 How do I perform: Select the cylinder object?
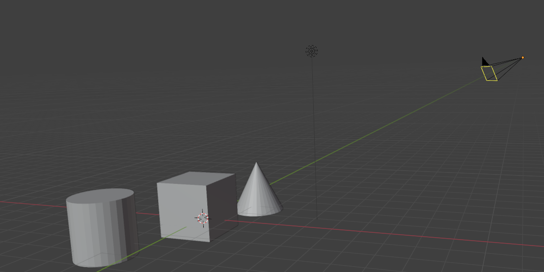(x=102, y=228)
